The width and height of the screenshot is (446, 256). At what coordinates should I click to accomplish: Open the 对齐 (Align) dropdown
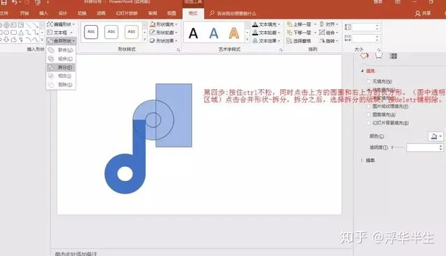(329, 24)
